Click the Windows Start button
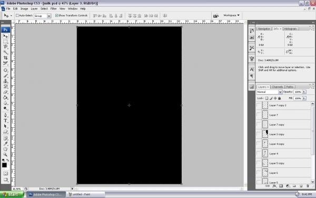This screenshot has width=316, height=198. (12, 194)
